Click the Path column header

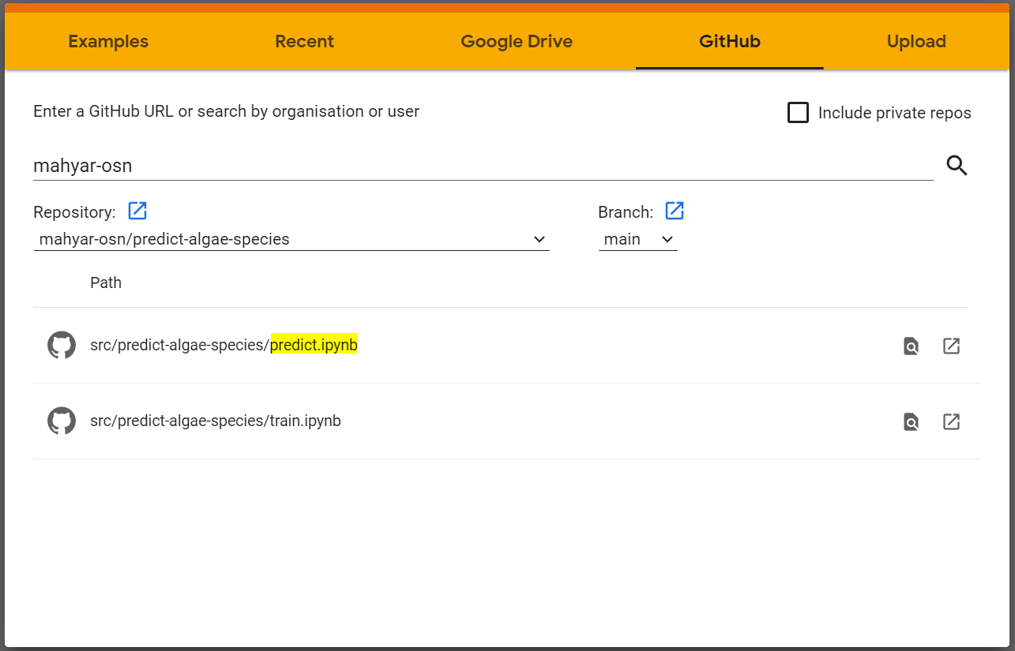[106, 282]
